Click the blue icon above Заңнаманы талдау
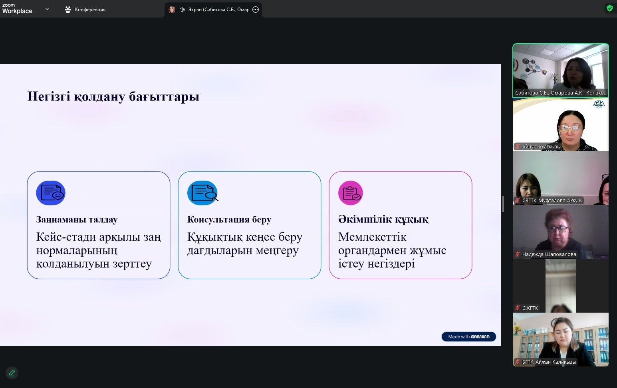The width and height of the screenshot is (617, 388). click(51, 193)
